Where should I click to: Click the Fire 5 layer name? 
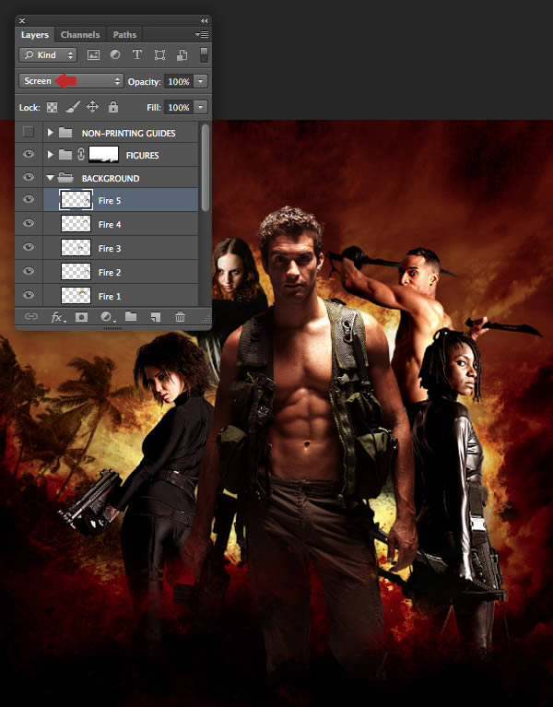110,201
